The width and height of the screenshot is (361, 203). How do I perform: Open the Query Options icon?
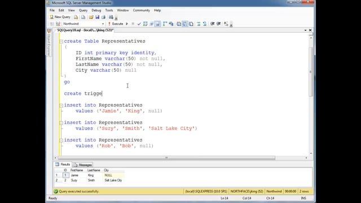tap(152, 24)
